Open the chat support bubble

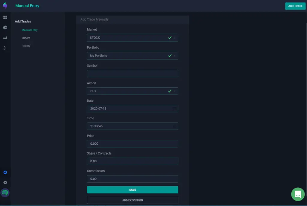298,194
